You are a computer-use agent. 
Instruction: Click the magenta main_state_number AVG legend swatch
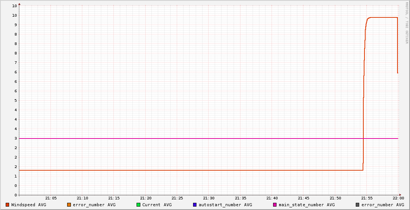pyautogui.click(x=275, y=205)
